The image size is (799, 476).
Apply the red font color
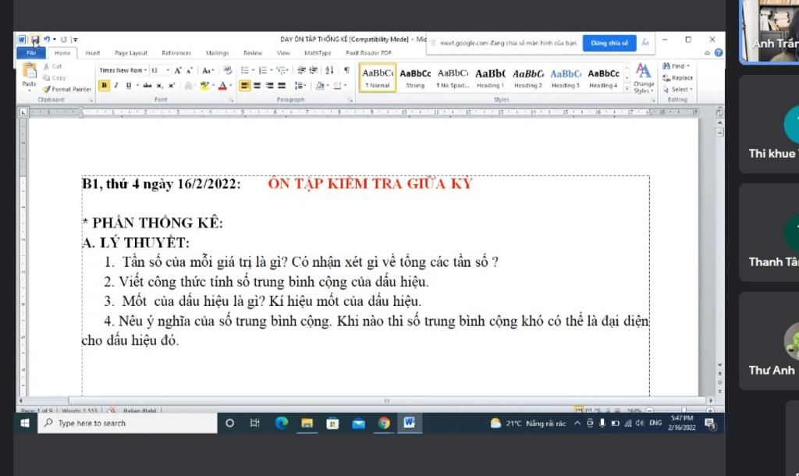(x=222, y=86)
